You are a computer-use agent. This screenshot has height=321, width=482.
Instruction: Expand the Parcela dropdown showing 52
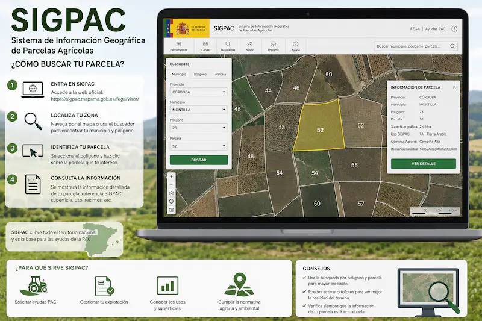click(199, 146)
